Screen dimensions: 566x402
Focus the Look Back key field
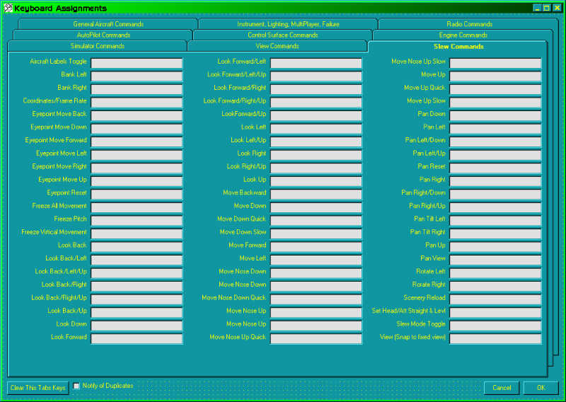[137, 247]
